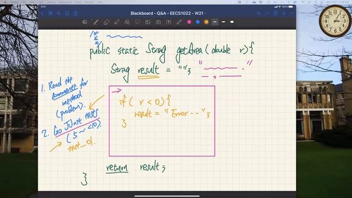This screenshot has width=352, height=198.
Task: Pick the orange pen color
Action: 206,22
